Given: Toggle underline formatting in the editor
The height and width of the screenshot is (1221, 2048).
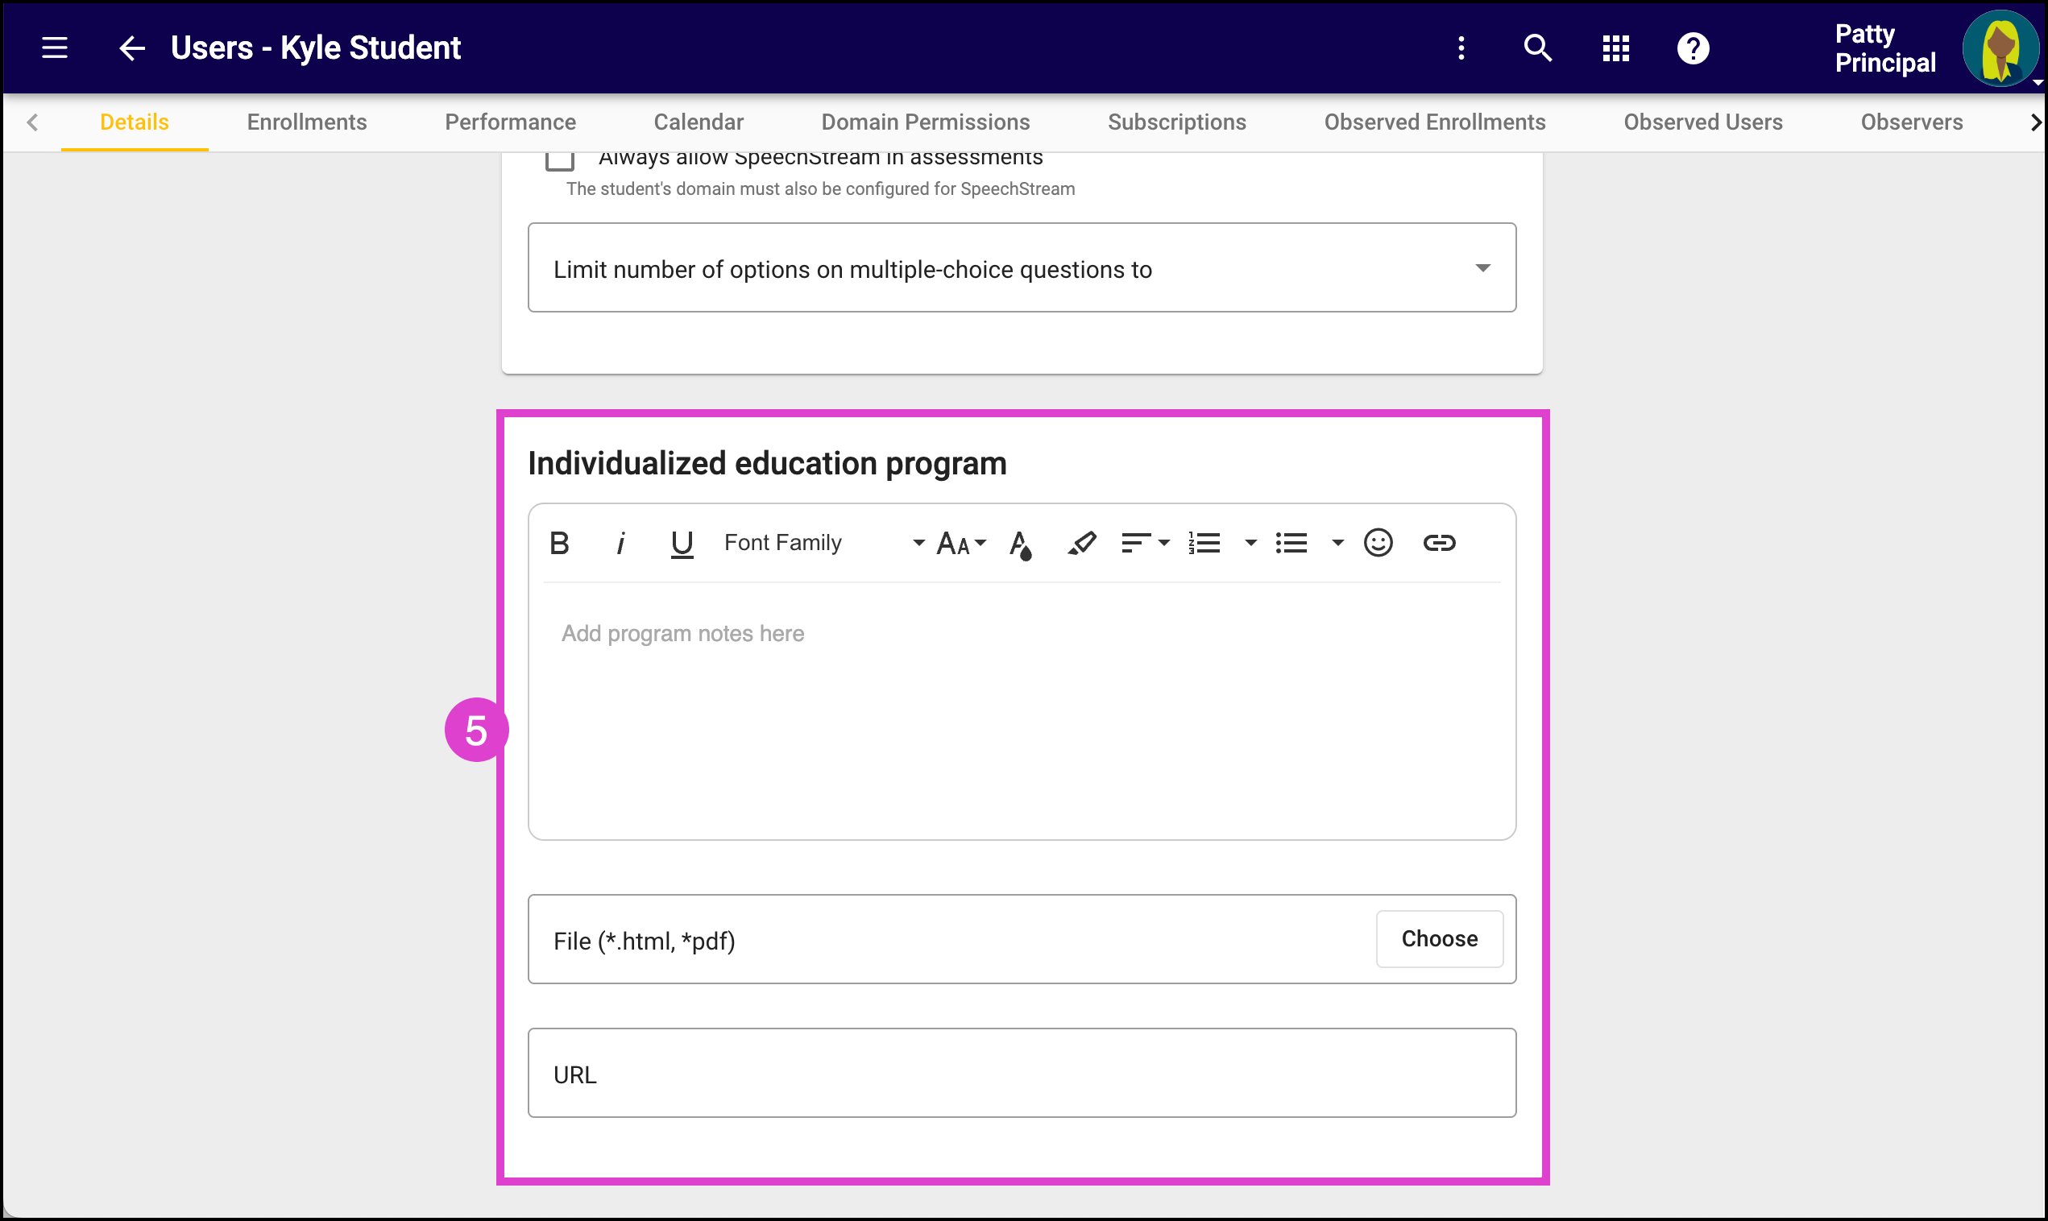Looking at the screenshot, I should click(682, 544).
